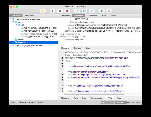Open the Settings gear icon
This screenshot has height=117, width=151.
pos(109,11)
